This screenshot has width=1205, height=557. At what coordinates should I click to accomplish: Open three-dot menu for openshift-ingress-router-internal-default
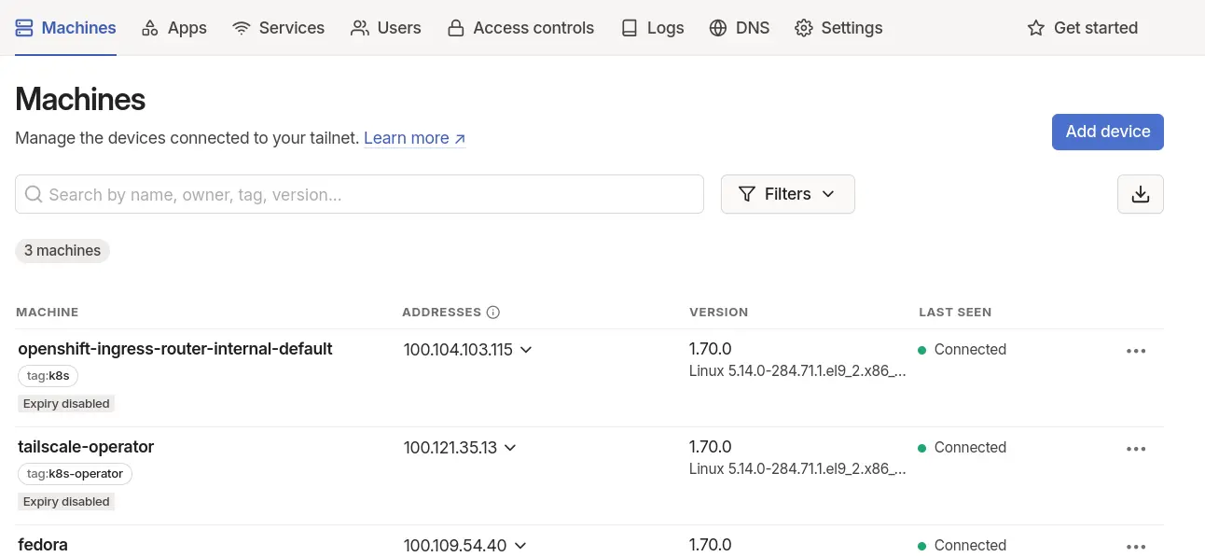pos(1135,351)
